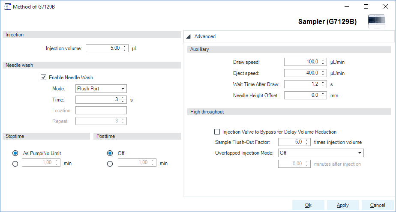
Task: Click the Apply button
Action: coord(343,205)
